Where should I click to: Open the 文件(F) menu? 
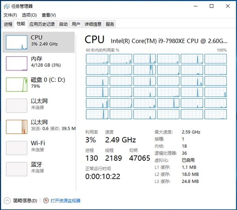pos(10,15)
